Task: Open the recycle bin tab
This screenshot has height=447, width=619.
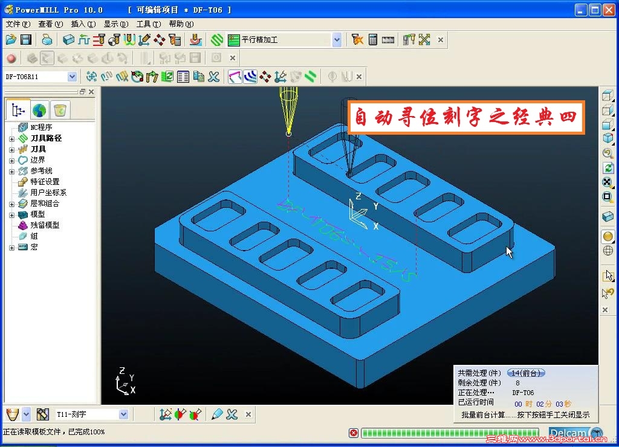Action: coord(60,111)
